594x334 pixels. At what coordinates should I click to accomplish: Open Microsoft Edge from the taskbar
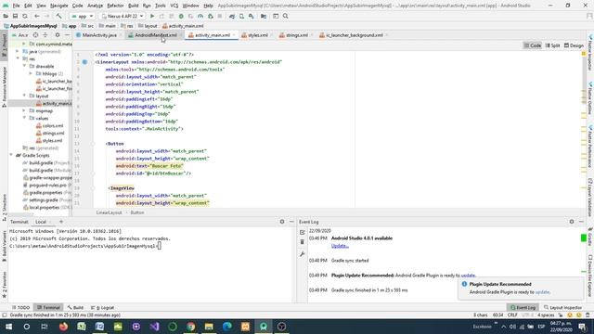tap(226, 327)
